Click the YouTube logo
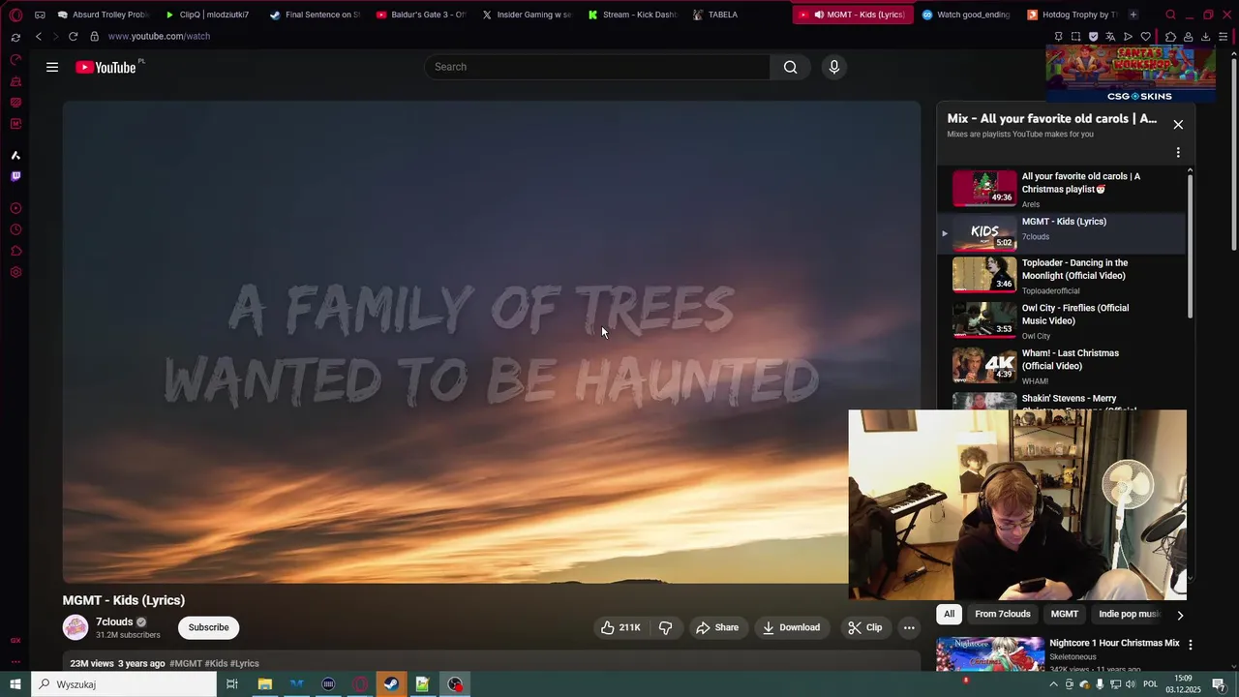 coord(106,67)
